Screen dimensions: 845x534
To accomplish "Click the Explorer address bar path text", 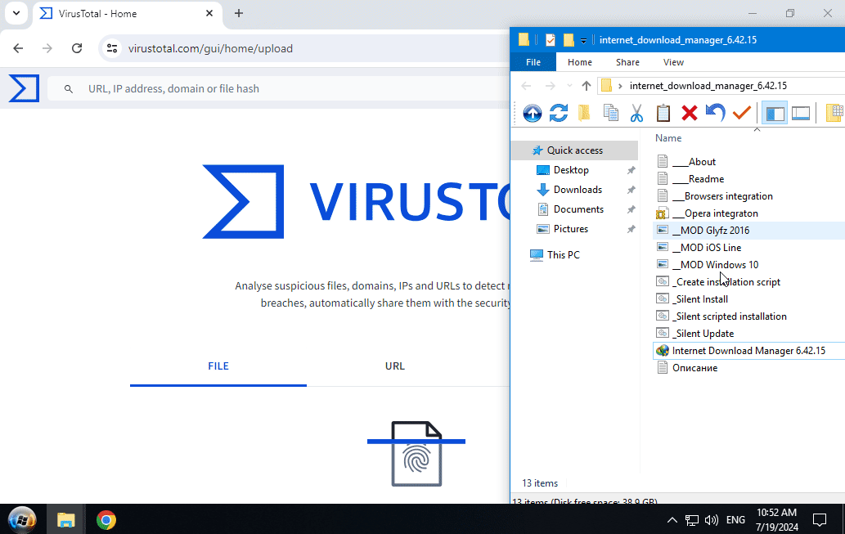I will (708, 86).
